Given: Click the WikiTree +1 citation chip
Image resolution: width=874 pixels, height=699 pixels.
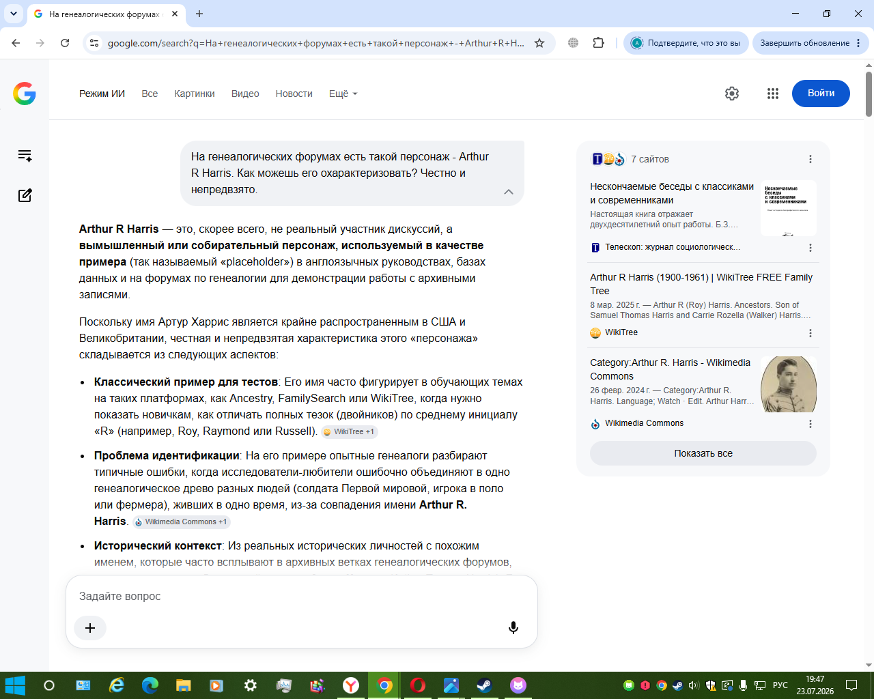Looking at the screenshot, I should coord(350,431).
